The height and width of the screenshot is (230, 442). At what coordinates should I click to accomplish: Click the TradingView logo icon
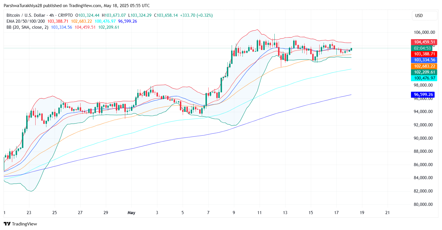coord(7,224)
